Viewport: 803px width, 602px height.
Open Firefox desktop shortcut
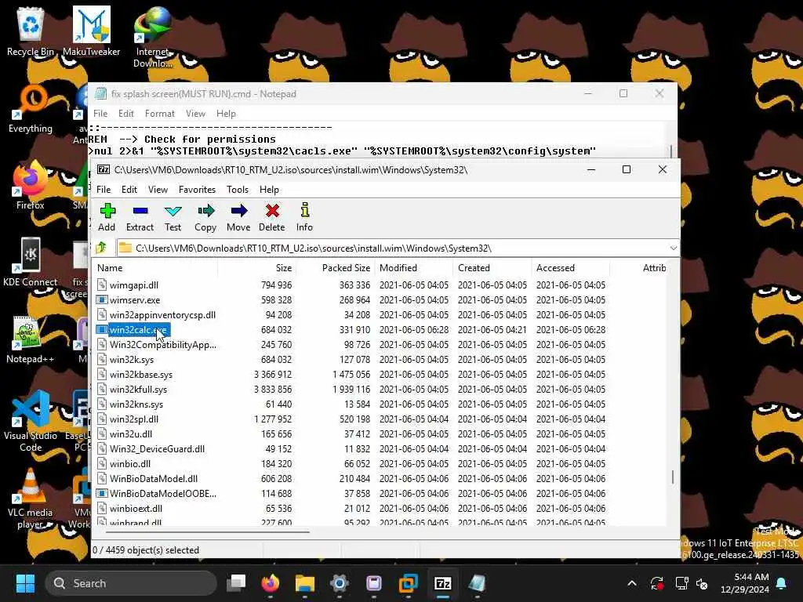pos(31,185)
